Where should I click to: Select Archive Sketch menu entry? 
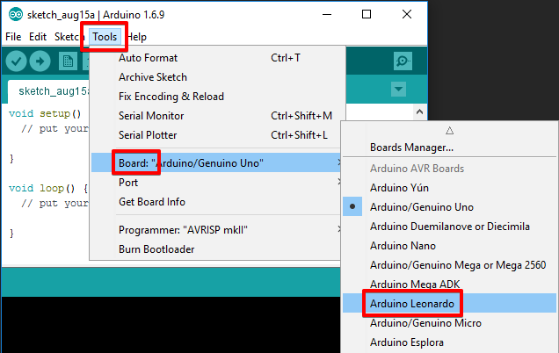[217, 77]
